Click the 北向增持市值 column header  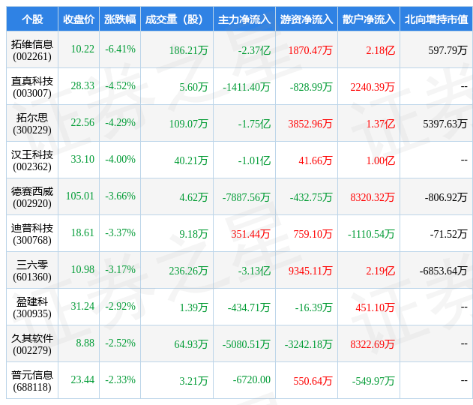click(x=436, y=19)
